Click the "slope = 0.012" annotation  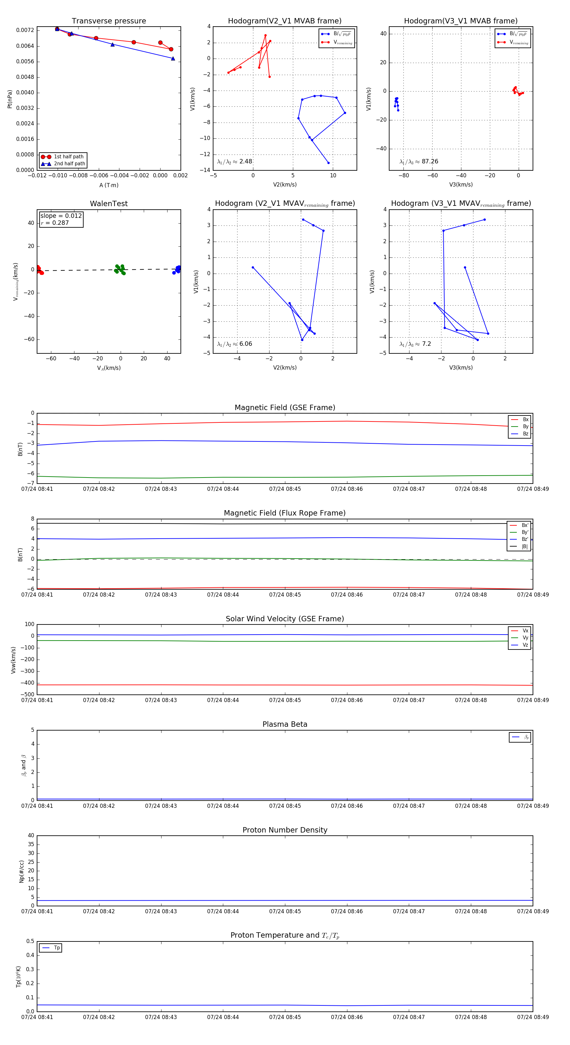tap(61, 216)
